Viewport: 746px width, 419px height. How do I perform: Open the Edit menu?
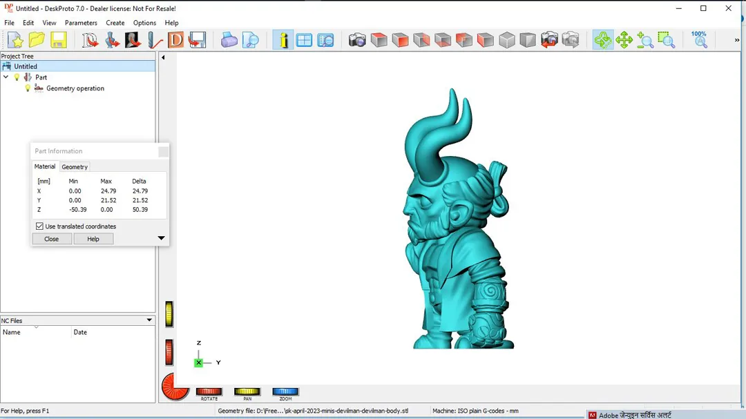point(28,23)
